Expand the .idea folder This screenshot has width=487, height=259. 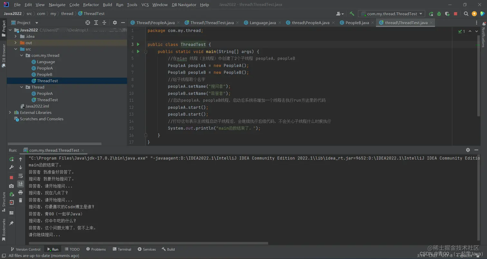coord(15,36)
